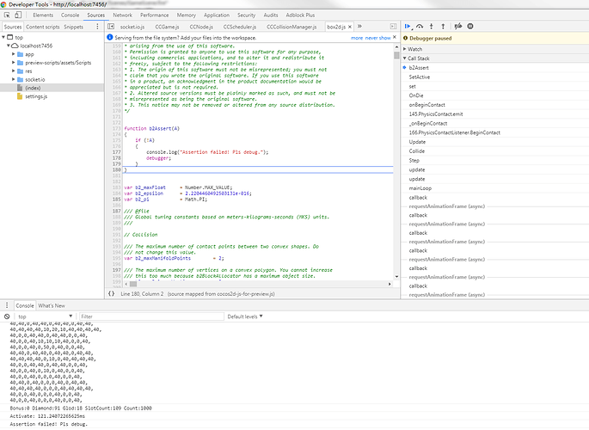Click the 'never show' link

378,38
